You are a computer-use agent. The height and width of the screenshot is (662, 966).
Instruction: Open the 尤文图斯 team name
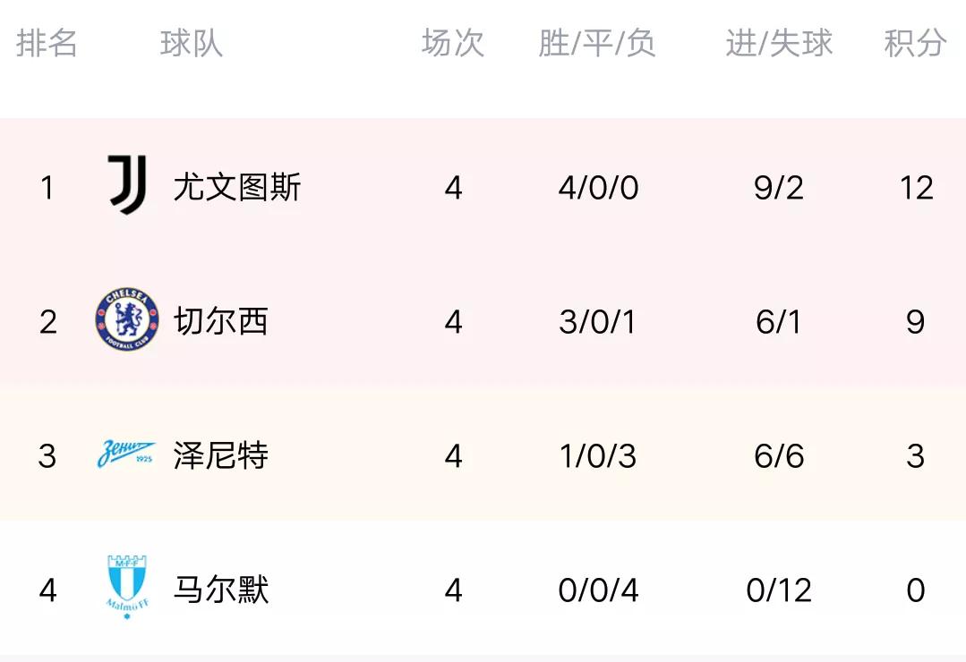coord(237,188)
